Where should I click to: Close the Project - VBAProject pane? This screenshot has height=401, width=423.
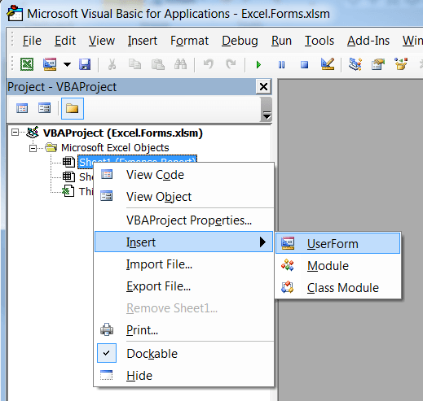pyautogui.click(x=263, y=87)
